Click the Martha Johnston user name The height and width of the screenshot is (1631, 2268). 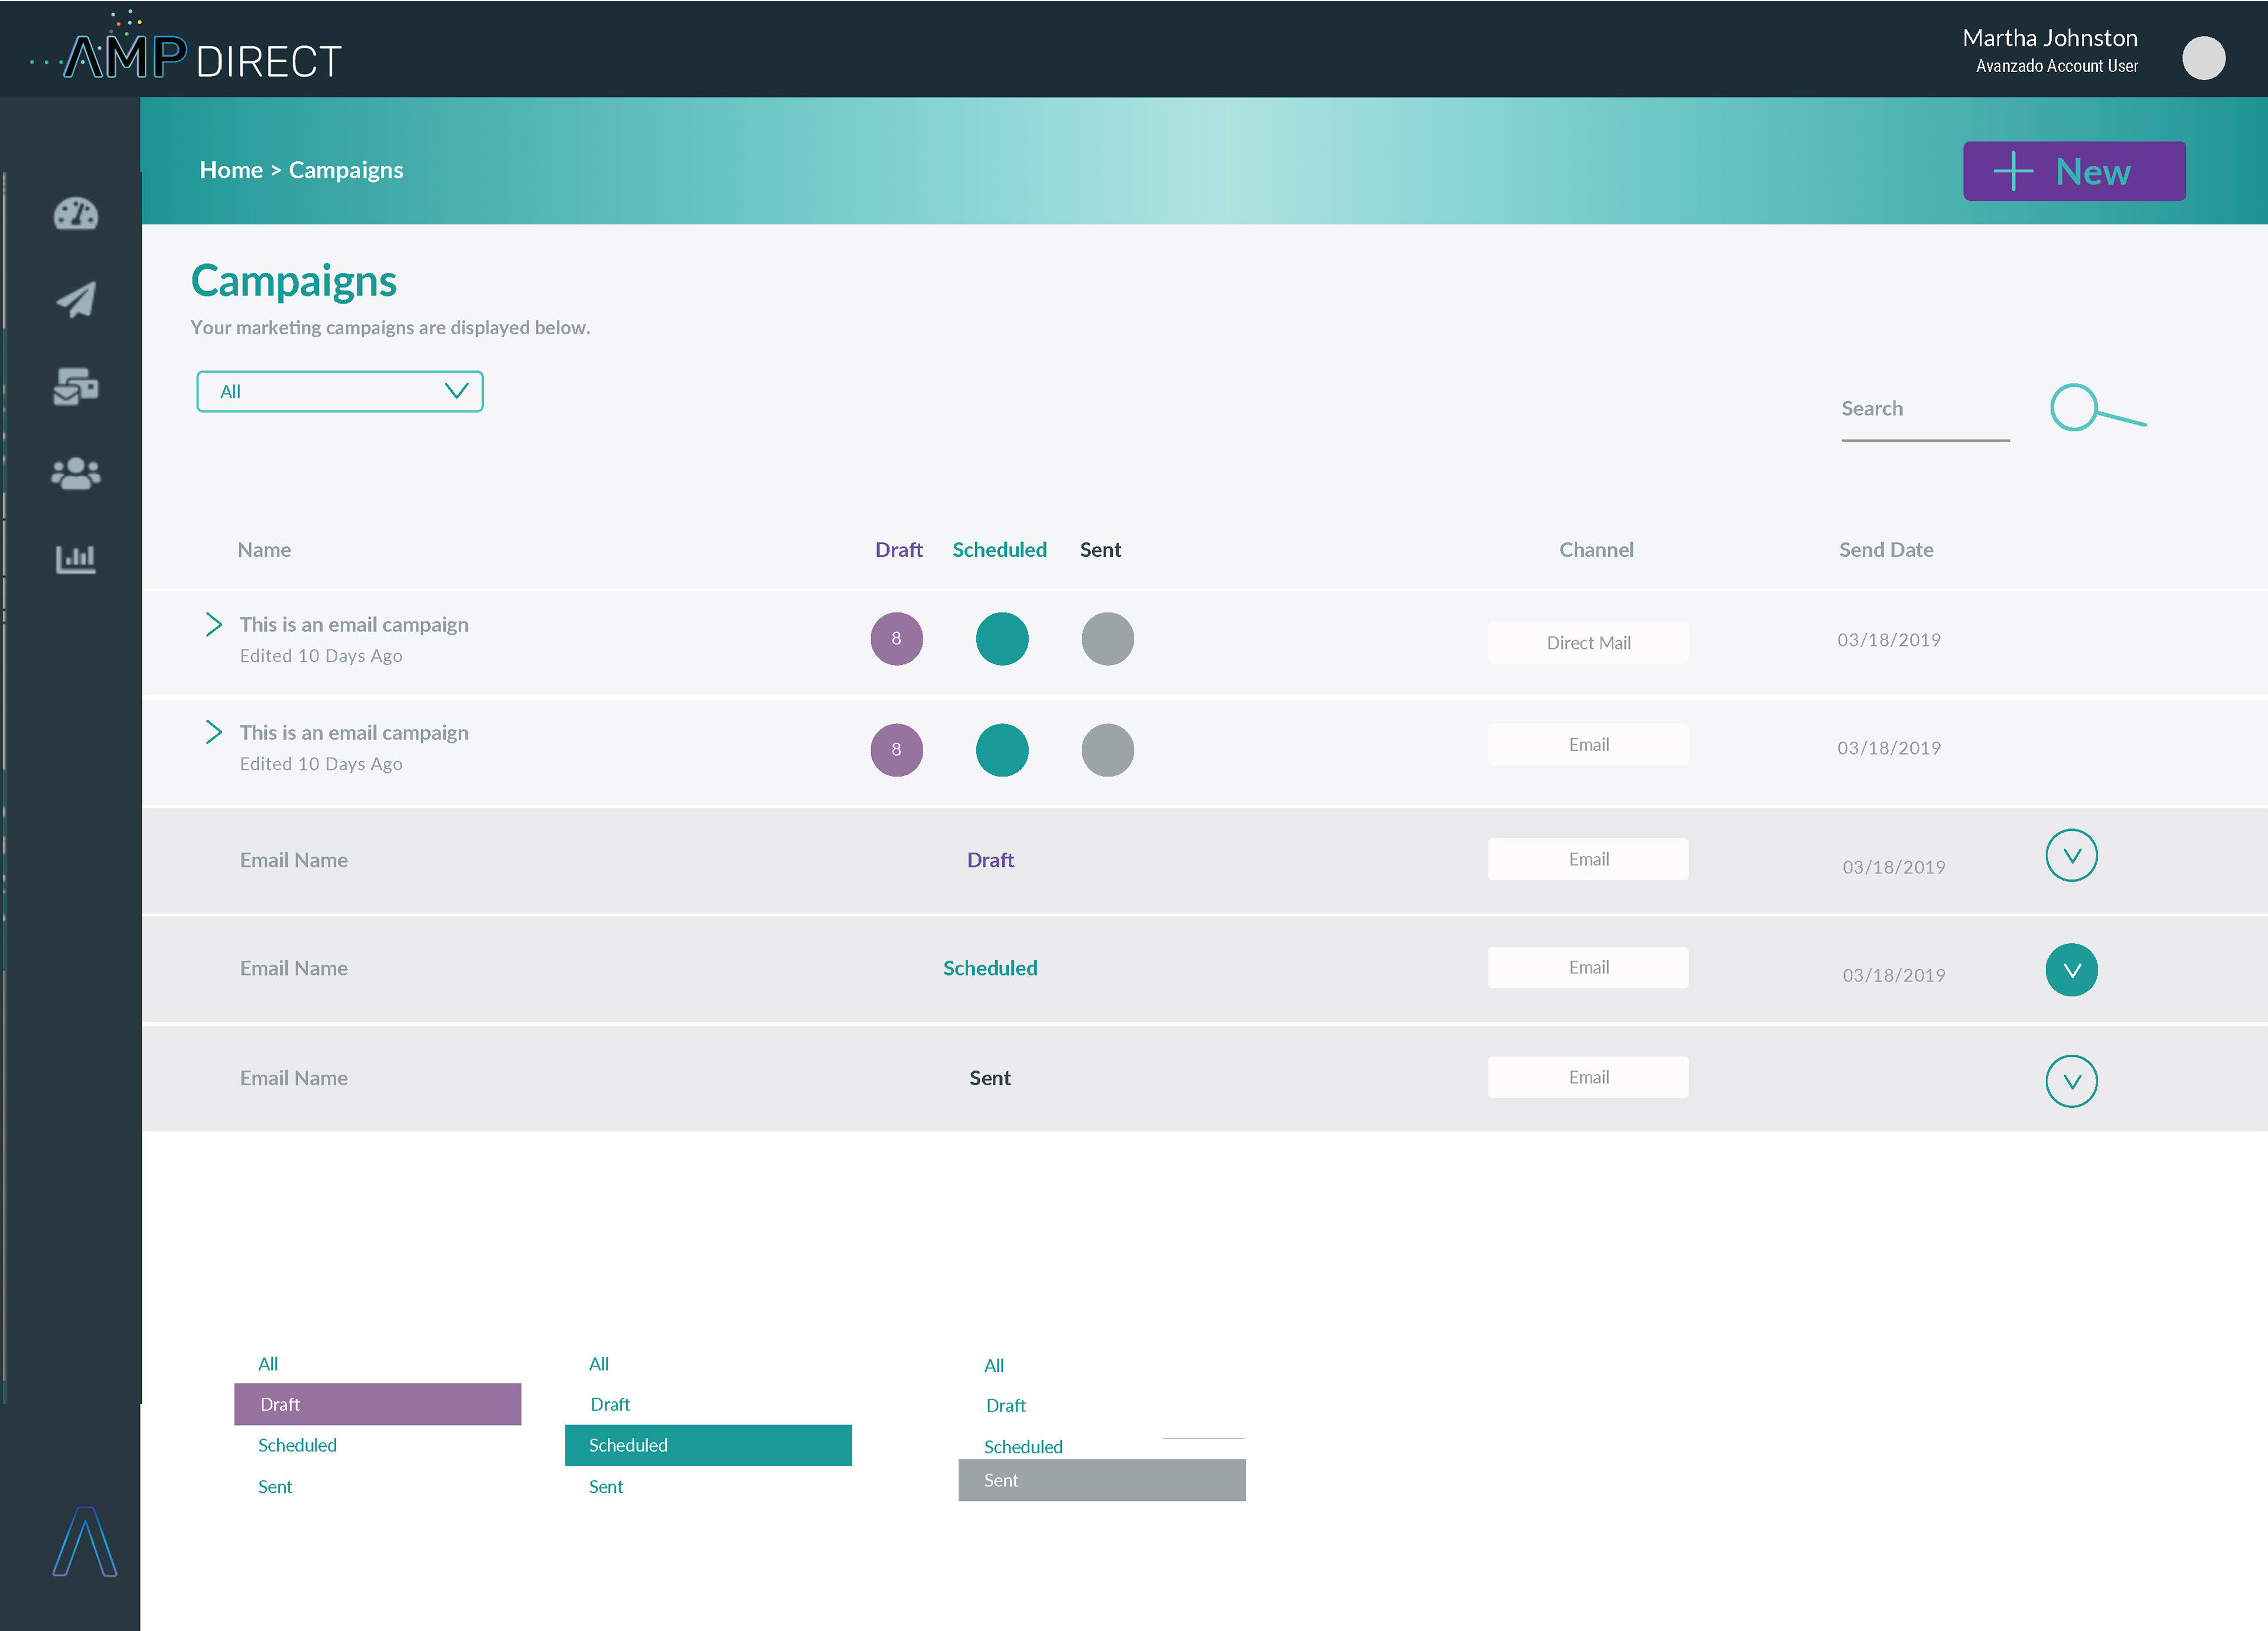tap(2050, 38)
